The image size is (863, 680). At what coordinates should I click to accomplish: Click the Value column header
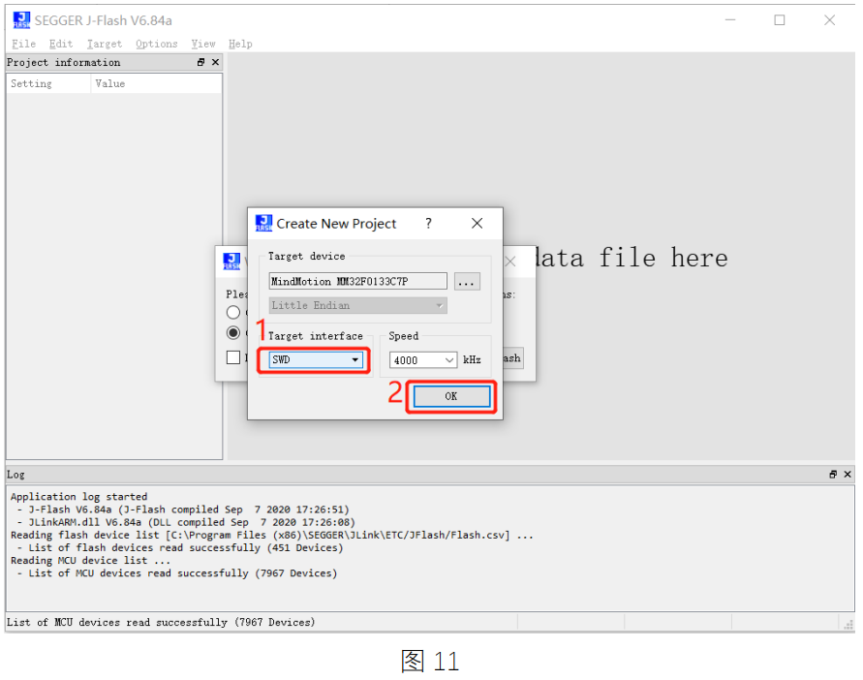156,83
